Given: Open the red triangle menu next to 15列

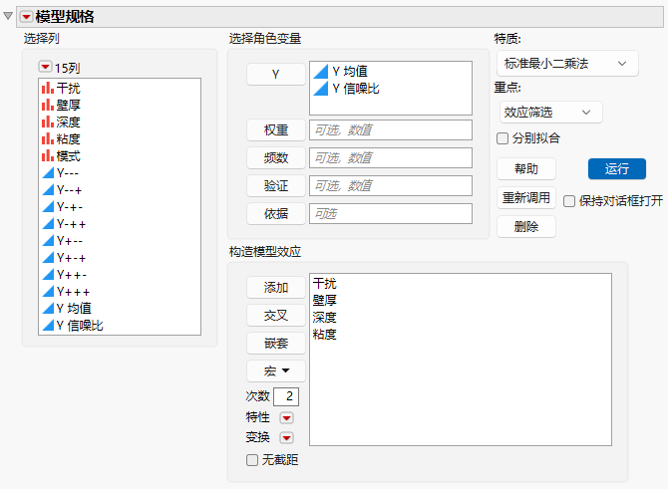Looking at the screenshot, I should (x=45, y=67).
